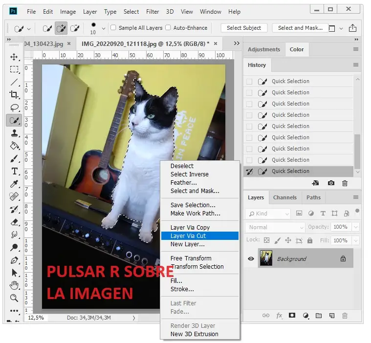Delete current state trash icon in History

pyautogui.click(x=345, y=183)
